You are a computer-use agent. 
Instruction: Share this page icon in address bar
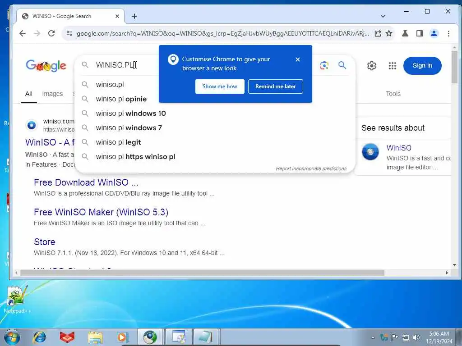pos(378,33)
